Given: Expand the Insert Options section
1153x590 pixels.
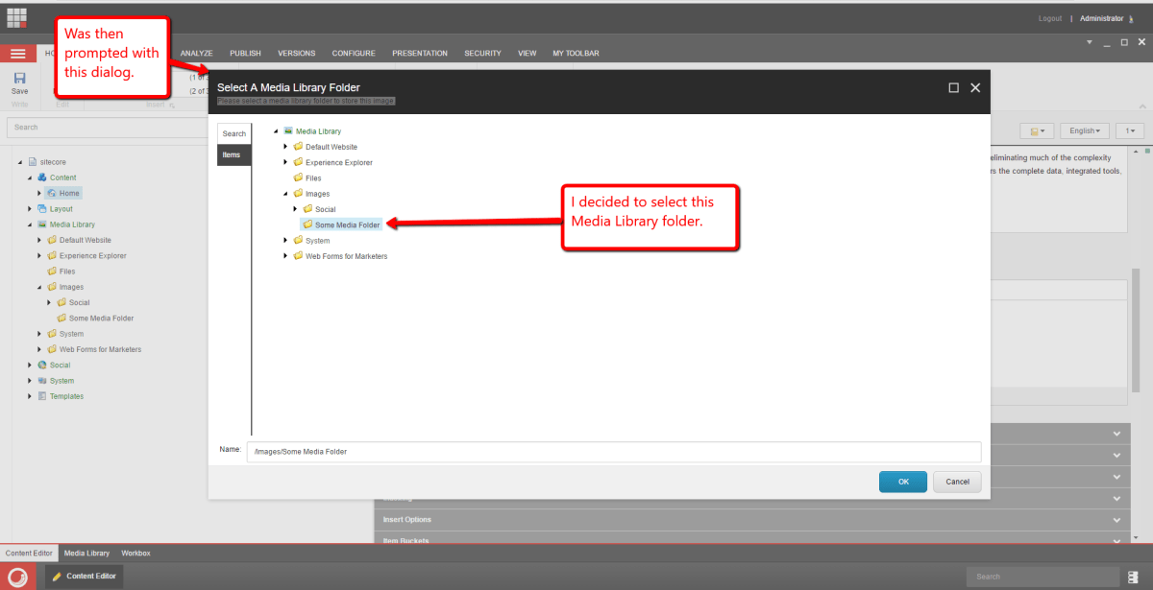Looking at the screenshot, I should (x=1116, y=519).
